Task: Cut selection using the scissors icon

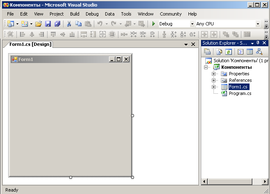Action: (69, 24)
